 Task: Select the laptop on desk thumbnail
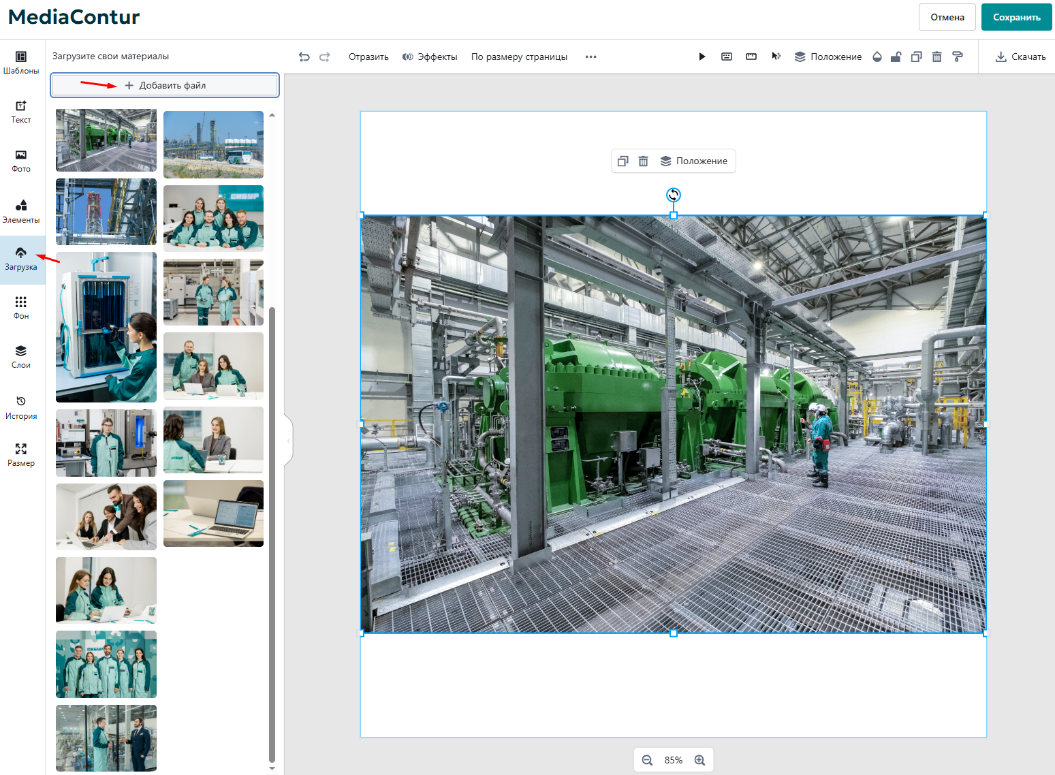pyautogui.click(x=213, y=513)
